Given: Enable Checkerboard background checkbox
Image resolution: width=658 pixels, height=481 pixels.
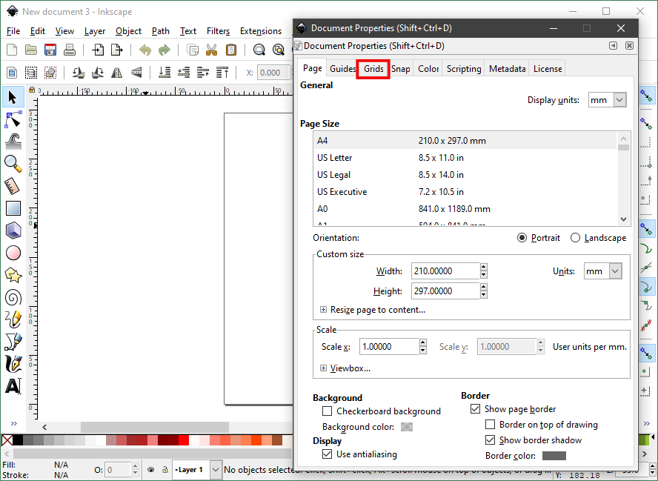Looking at the screenshot, I should (x=327, y=411).
